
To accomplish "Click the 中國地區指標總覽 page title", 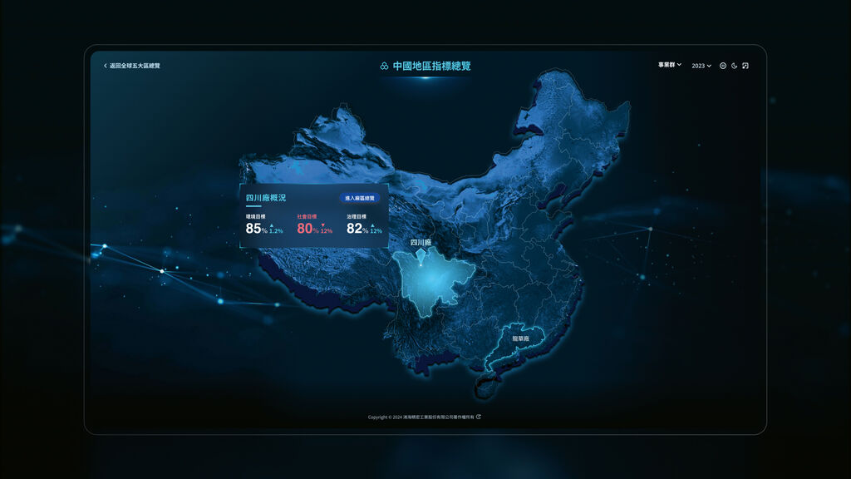I will point(431,66).
